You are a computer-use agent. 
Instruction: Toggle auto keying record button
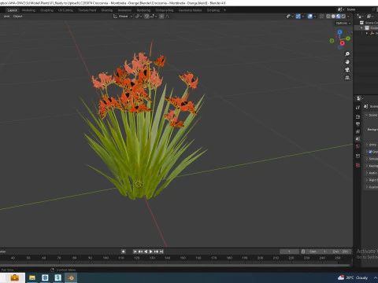pos(123,252)
